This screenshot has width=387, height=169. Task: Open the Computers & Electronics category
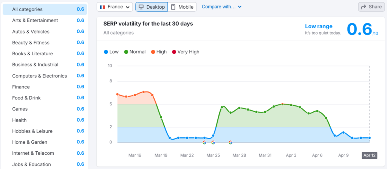(x=39, y=76)
